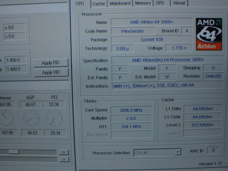Click the AGP frequency gauge dial

pos(31,118)
